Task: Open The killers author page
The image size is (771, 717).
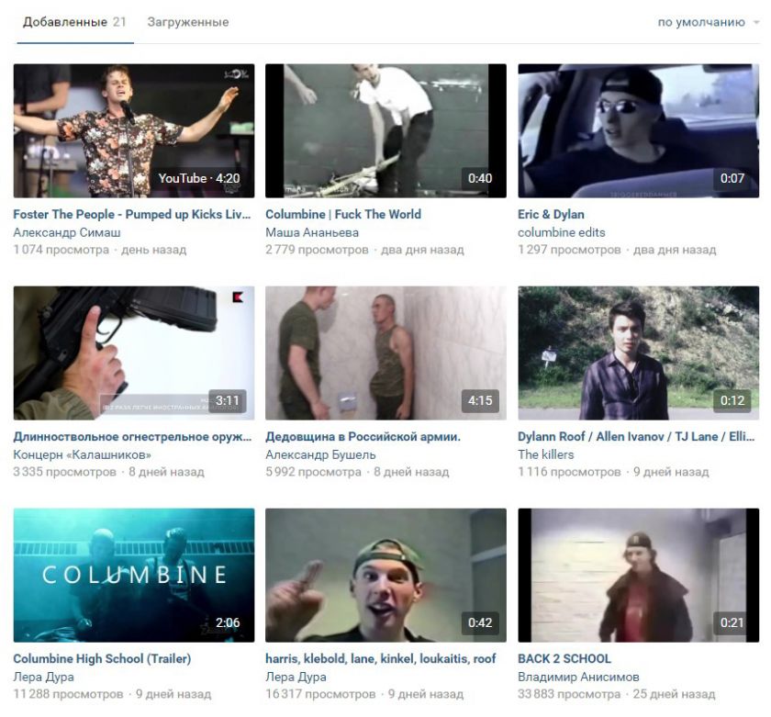Action: point(546,454)
